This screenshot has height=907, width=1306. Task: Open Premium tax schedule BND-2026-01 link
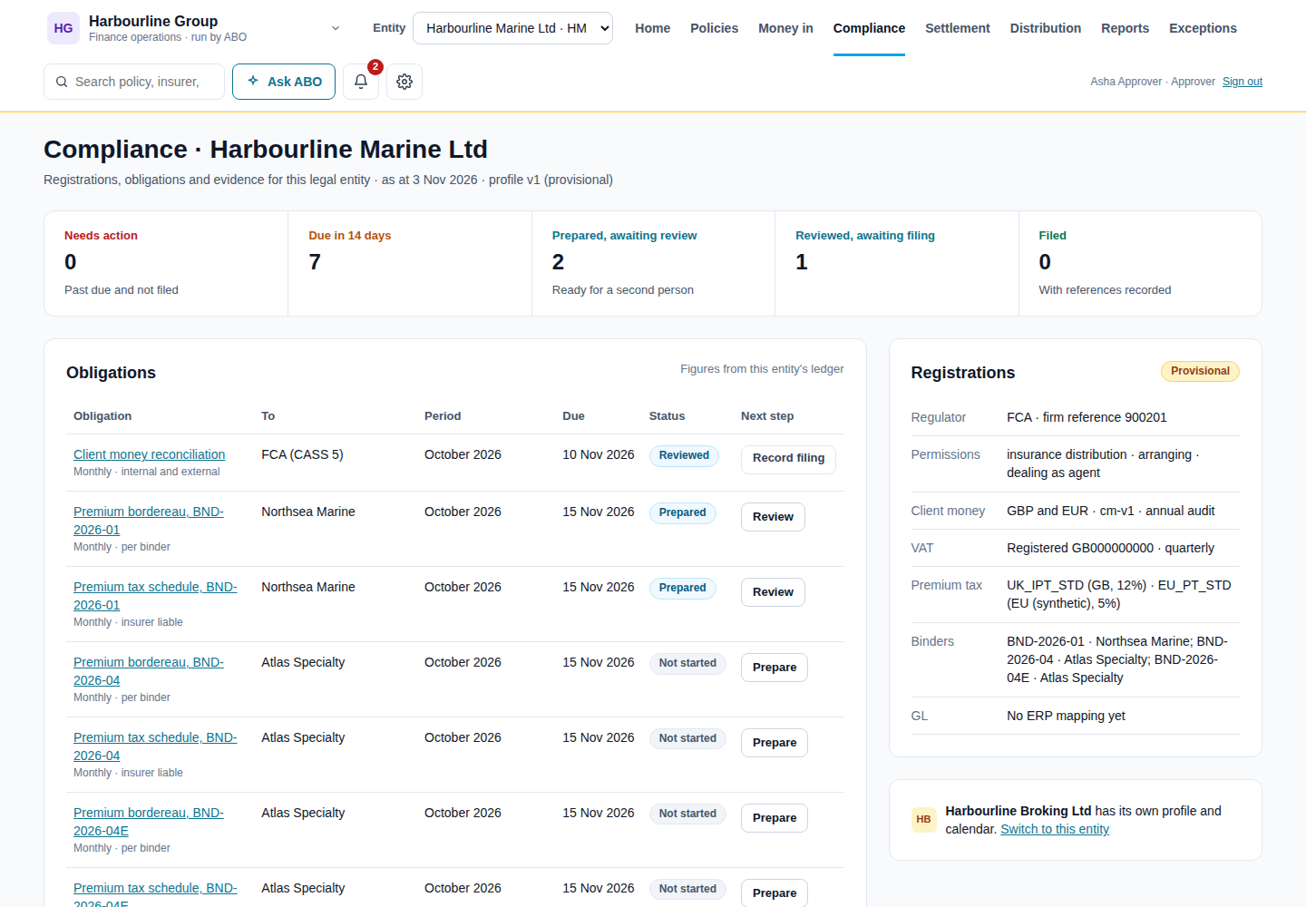pyautogui.click(x=155, y=596)
